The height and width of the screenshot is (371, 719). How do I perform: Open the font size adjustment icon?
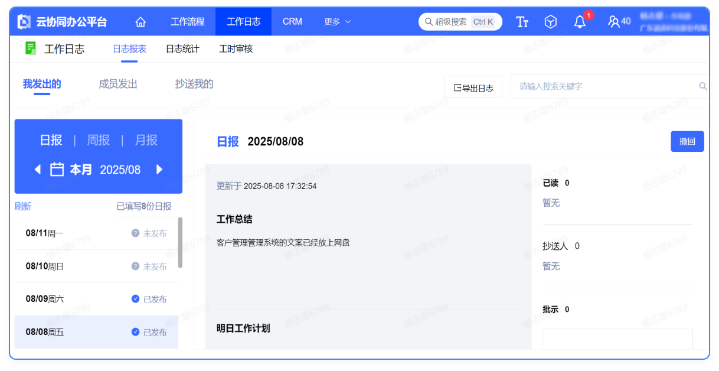click(522, 22)
